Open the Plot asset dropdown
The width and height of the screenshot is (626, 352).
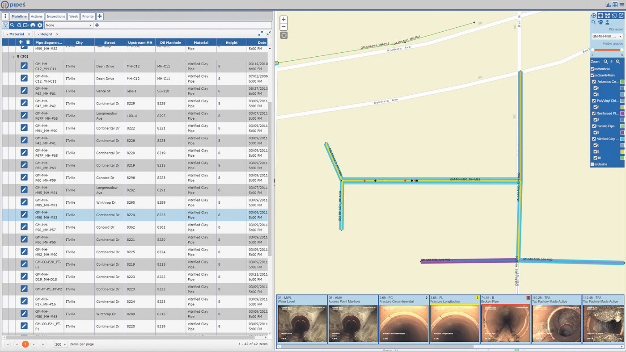(x=607, y=36)
